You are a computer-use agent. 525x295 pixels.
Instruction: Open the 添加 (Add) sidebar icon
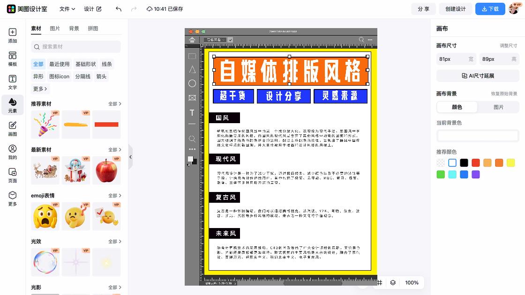click(12, 36)
